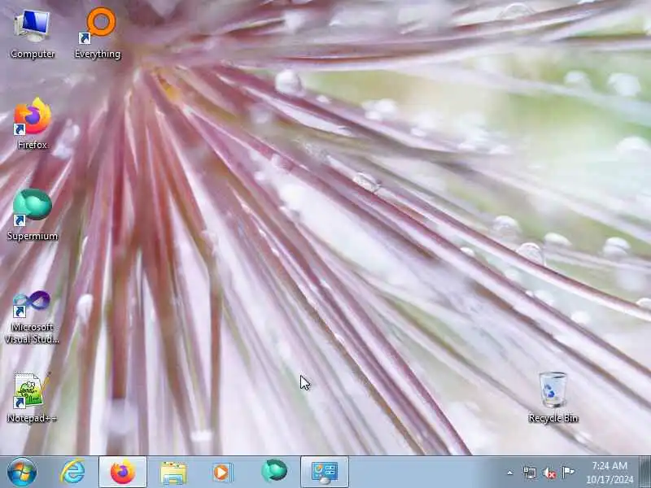Select the Everything search shortcut
Screen dimensions: 651x488
[x=98, y=33]
